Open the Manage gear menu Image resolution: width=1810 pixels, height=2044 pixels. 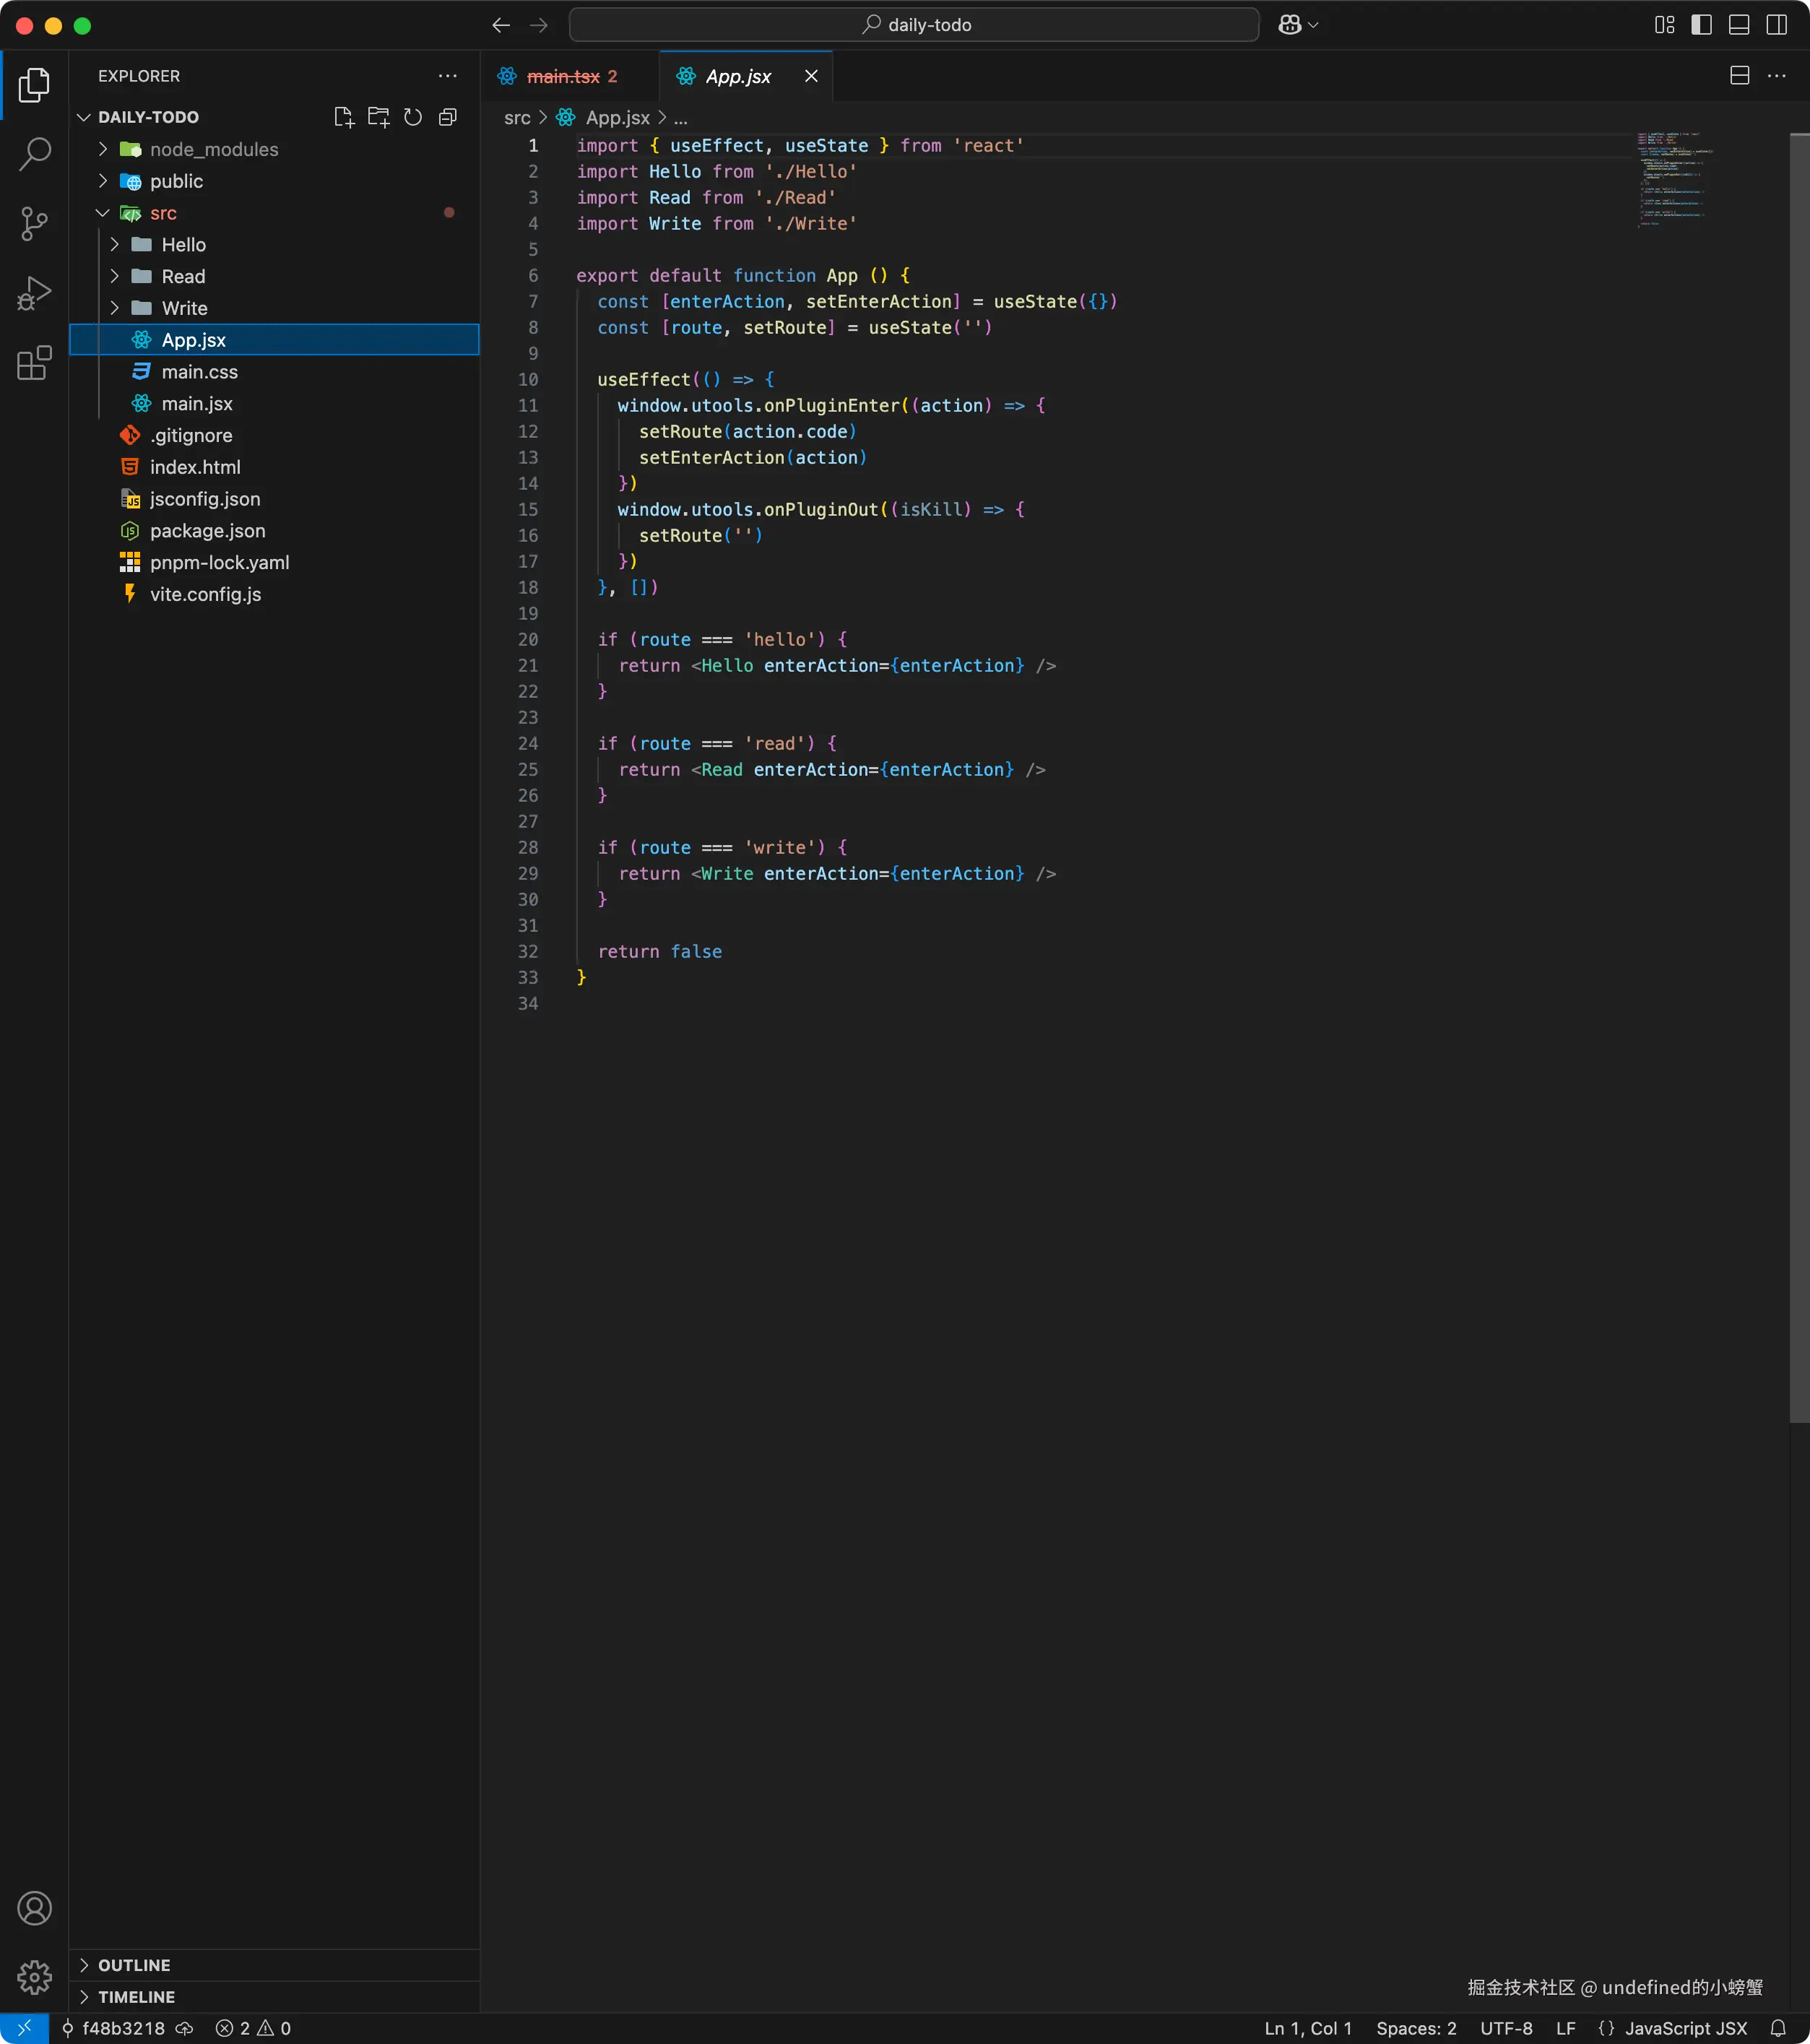pos(34,1976)
